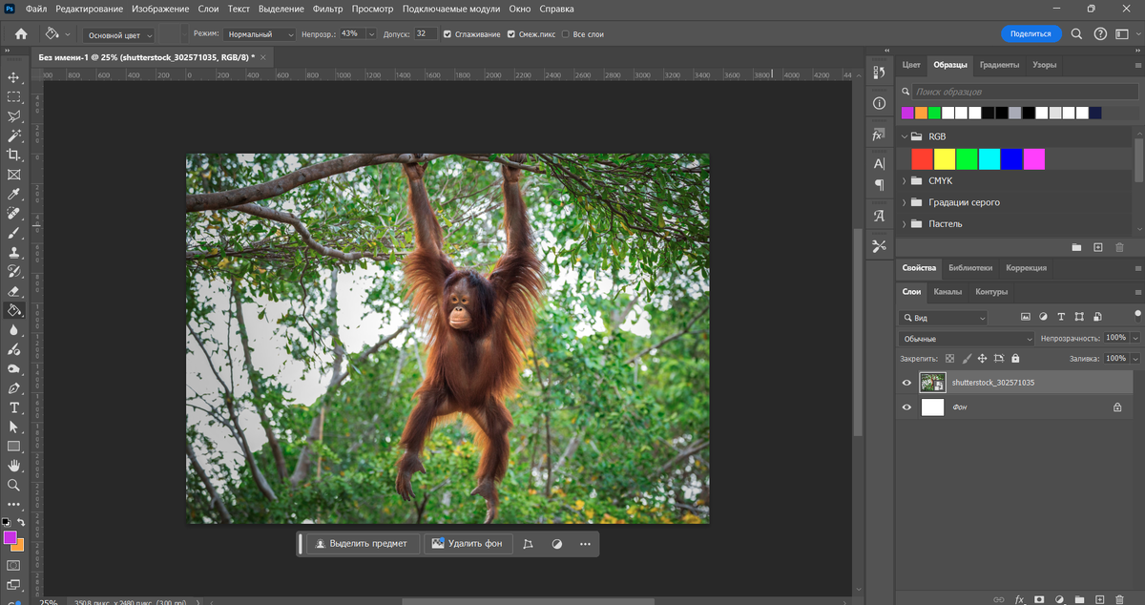This screenshot has width=1145, height=605.
Task: Hide the shutterstock_302571035 layer
Action: pos(906,382)
